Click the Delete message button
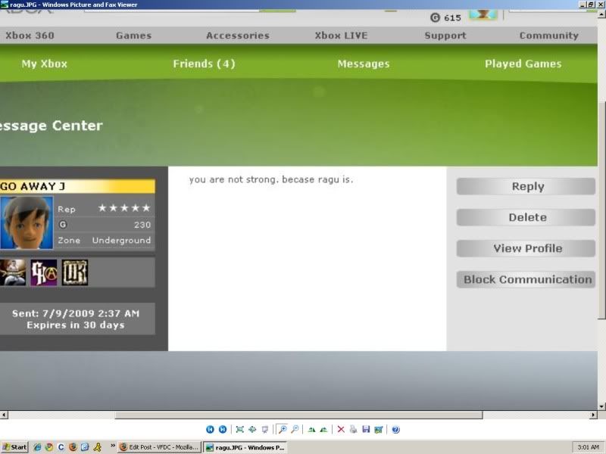 pos(526,217)
